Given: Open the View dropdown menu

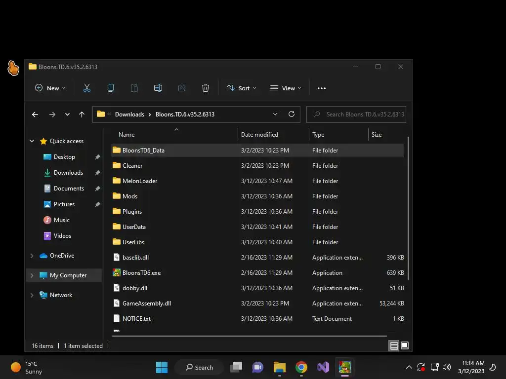Looking at the screenshot, I should tap(286, 88).
